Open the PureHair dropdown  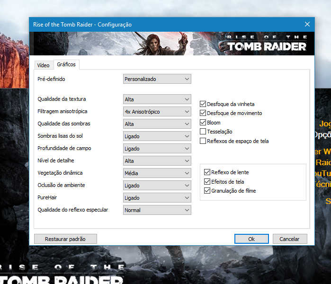157,198
